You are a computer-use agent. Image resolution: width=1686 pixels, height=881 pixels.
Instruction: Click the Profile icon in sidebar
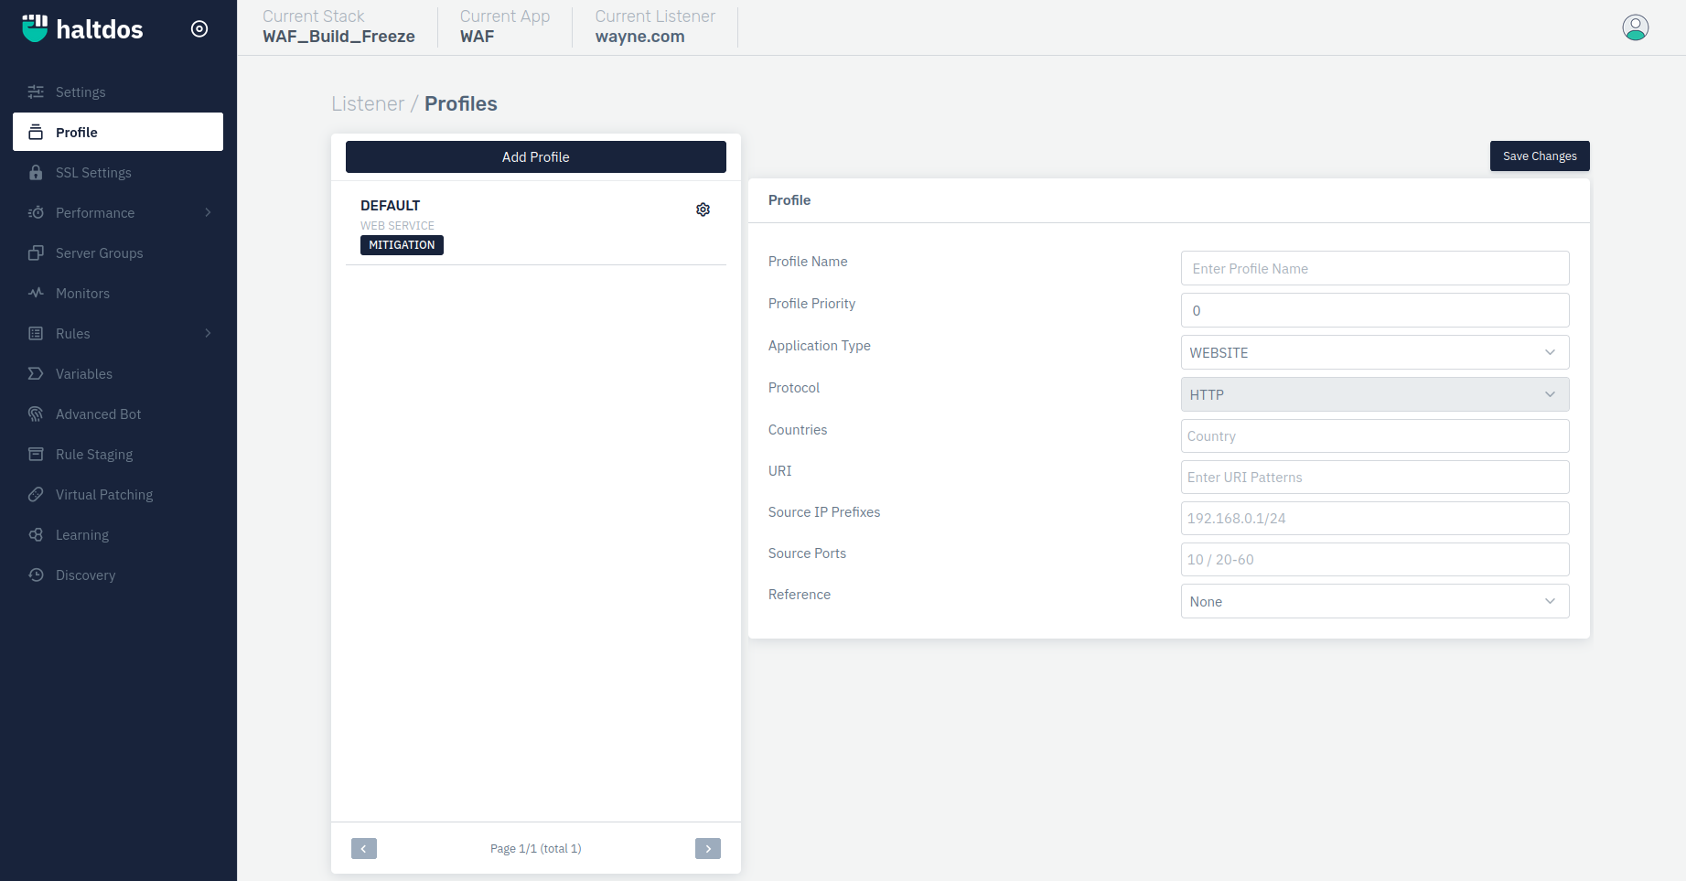tap(36, 132)
